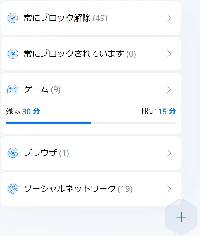Click the game time usage progress bar
This screenshot has height=236, width=200.
91,122
